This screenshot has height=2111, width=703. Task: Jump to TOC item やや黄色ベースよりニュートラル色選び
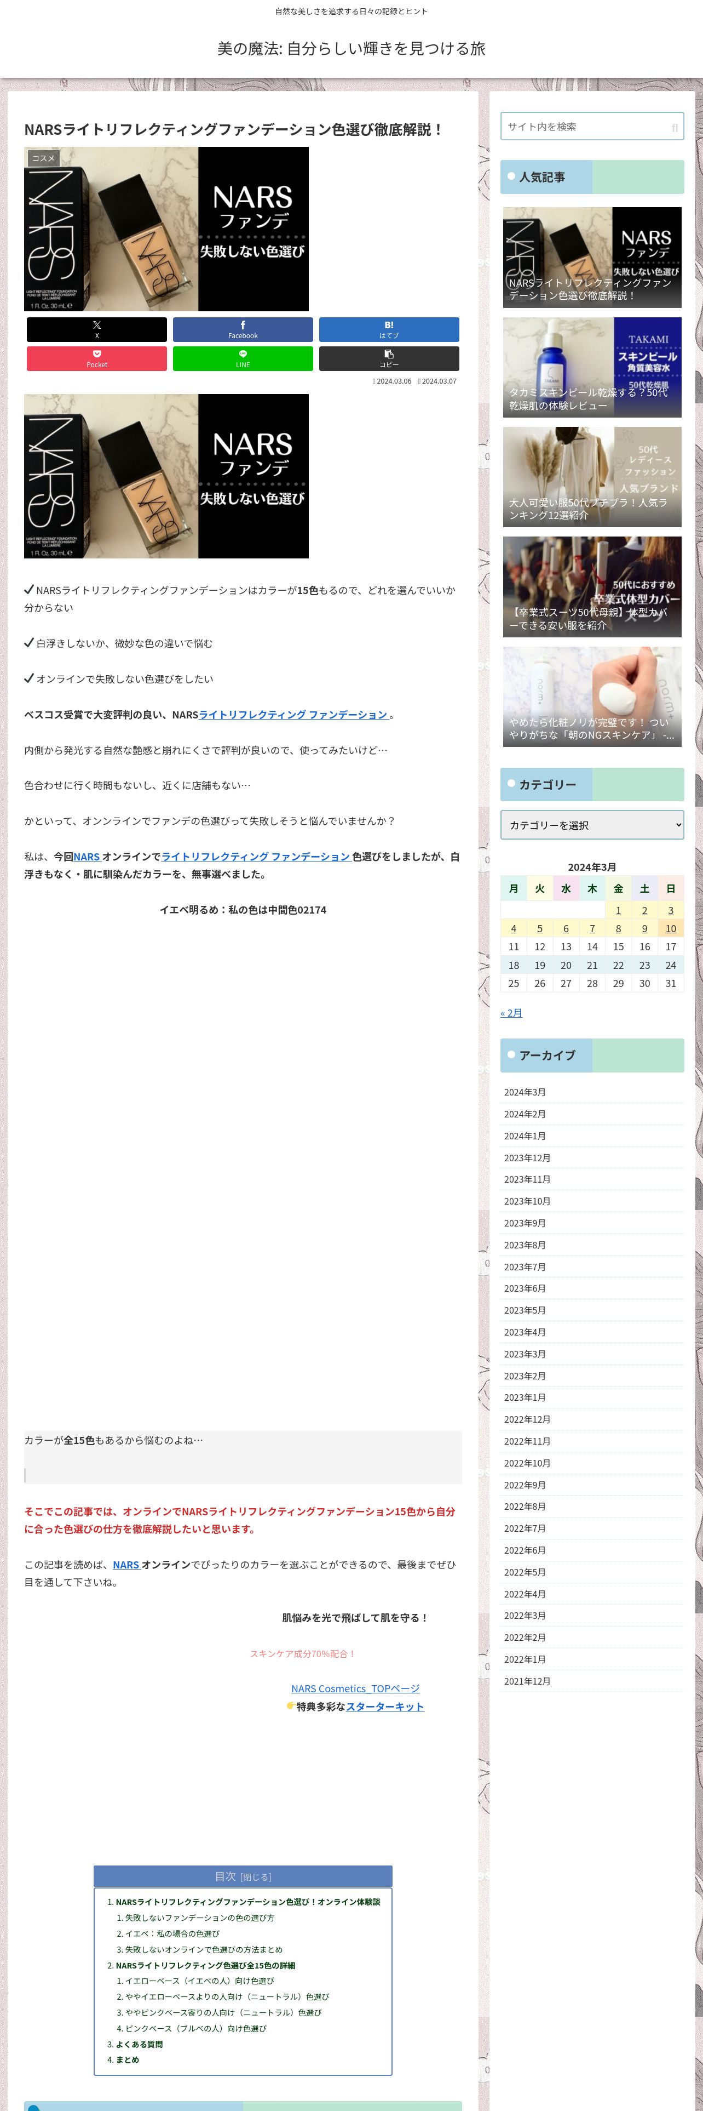(x=227, y=1996)
